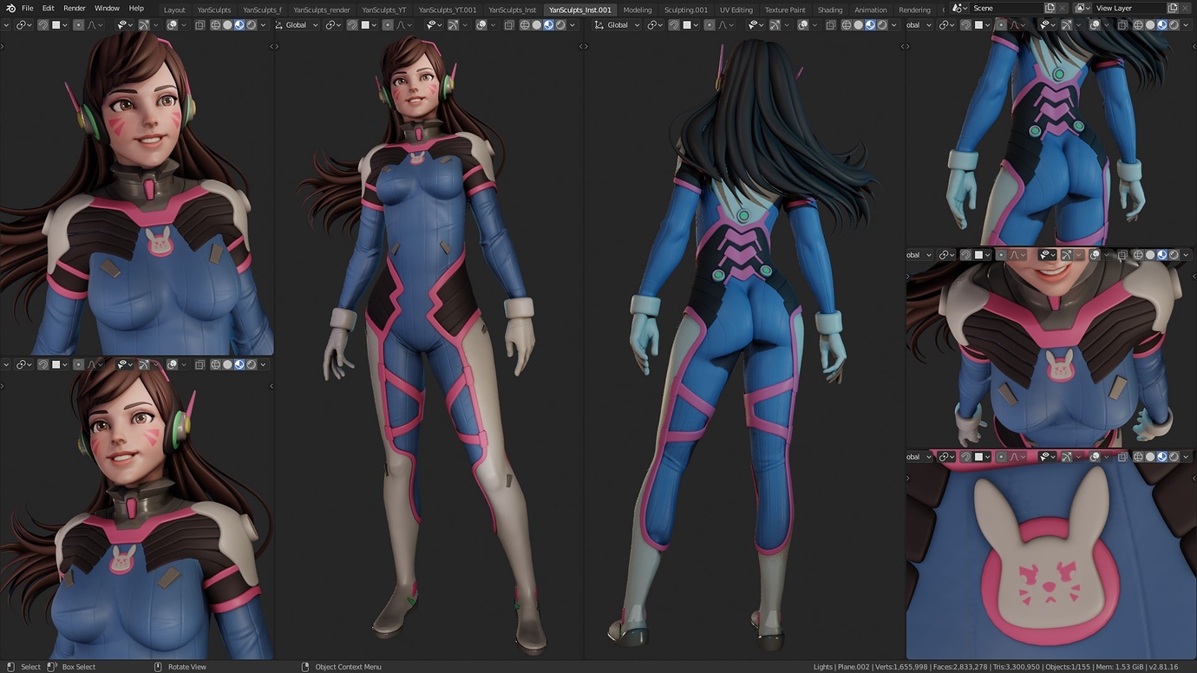Click the Box Select hint in status bar
Screen dimensions: 1197x673
78,667
